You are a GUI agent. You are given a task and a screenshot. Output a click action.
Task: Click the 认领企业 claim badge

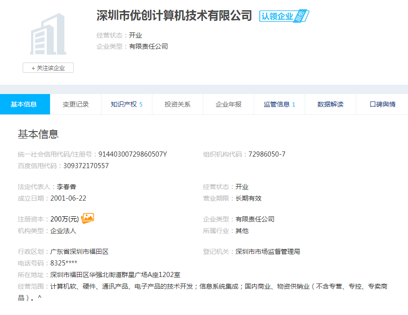point(283,16)
